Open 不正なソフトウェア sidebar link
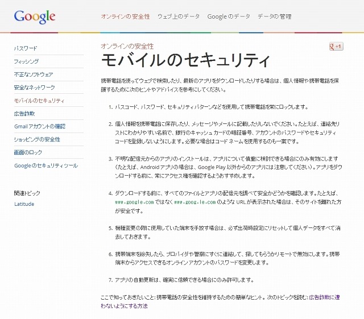 (34, 74)
